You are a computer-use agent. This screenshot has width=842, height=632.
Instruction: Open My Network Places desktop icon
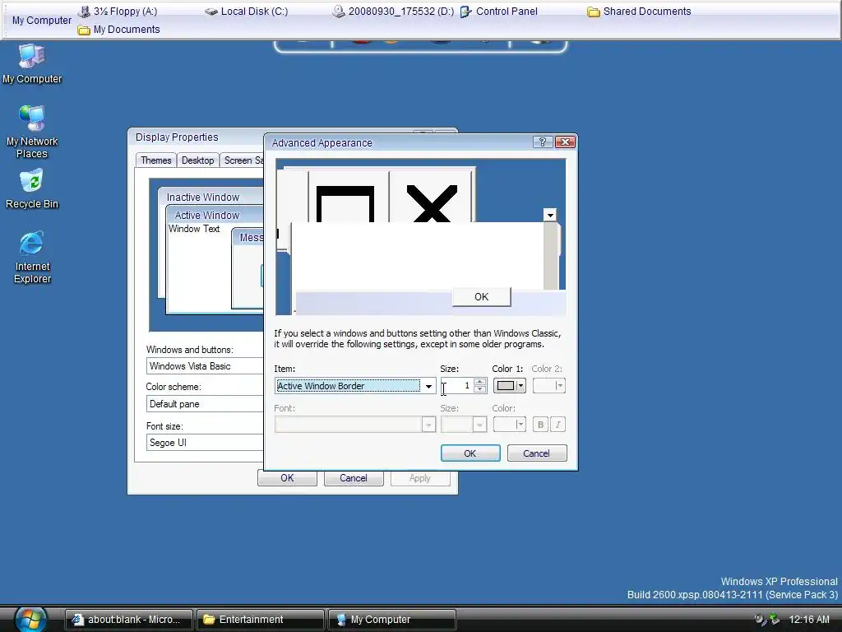(32, 132)
